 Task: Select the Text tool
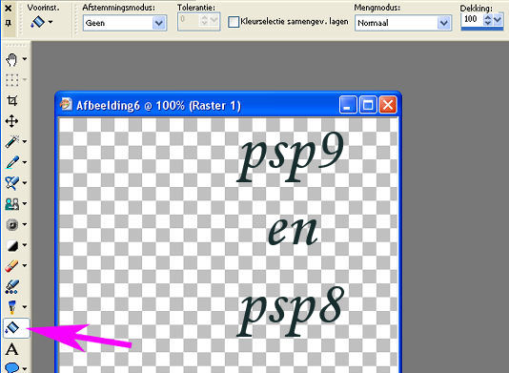12,349
